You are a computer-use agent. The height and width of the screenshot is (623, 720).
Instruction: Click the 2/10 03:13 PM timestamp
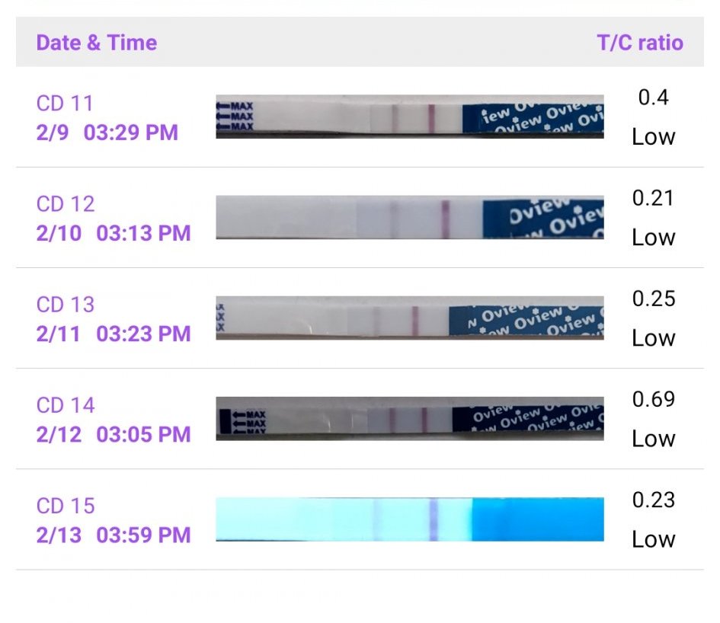point(113,233)
